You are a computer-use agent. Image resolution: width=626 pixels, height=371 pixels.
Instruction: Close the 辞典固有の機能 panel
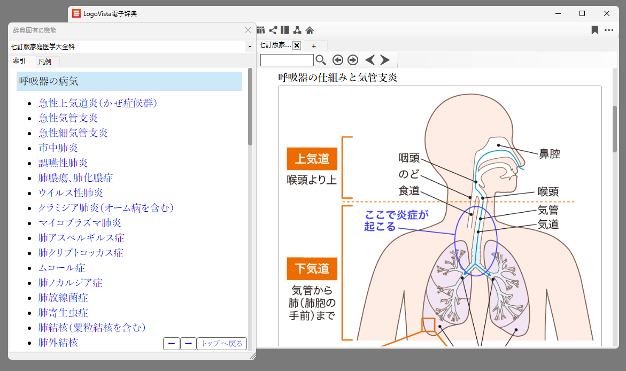248,30
